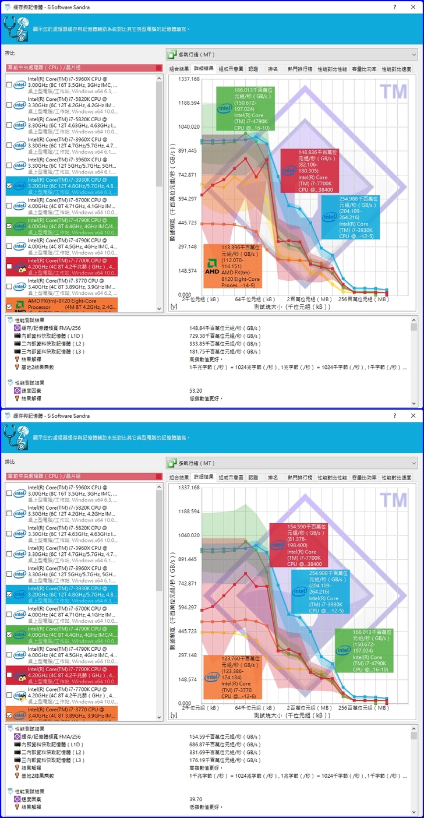This screenshot has height=818, width=424.
Task: Select the 148.84千百萬位元組/秒 value in the upper results
Action: point(224,328)
